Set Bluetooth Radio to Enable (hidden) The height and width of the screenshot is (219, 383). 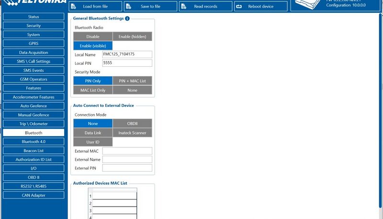133,36
